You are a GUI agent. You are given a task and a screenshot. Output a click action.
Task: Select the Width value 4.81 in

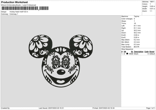(x=152, y=9)
